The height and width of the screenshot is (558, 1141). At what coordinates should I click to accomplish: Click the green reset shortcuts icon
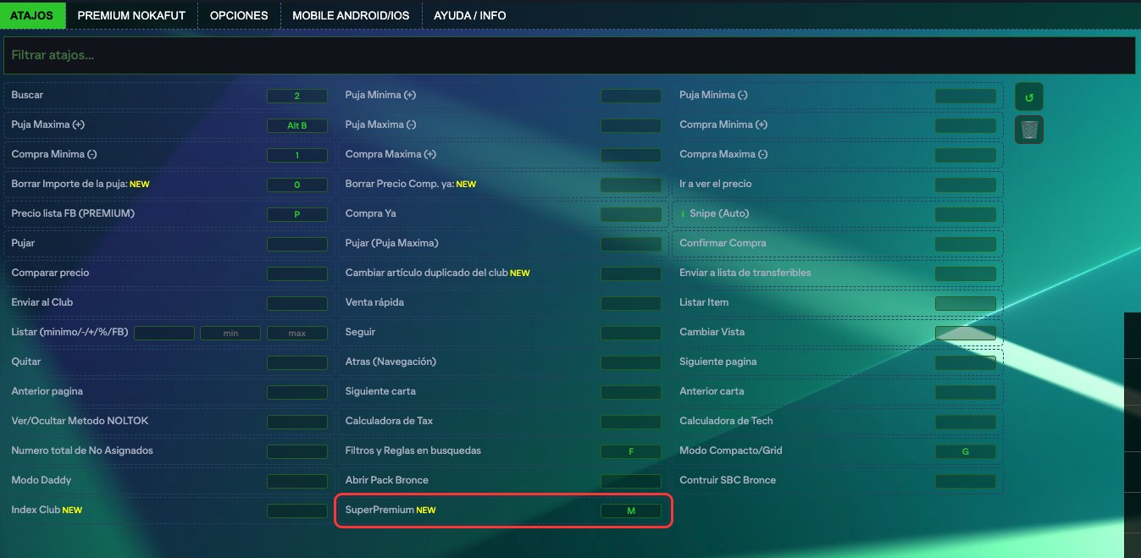(1029, 97)
